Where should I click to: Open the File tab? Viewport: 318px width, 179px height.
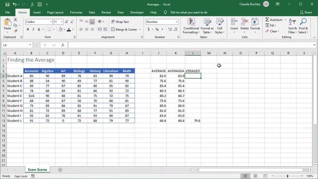(7, 12)
